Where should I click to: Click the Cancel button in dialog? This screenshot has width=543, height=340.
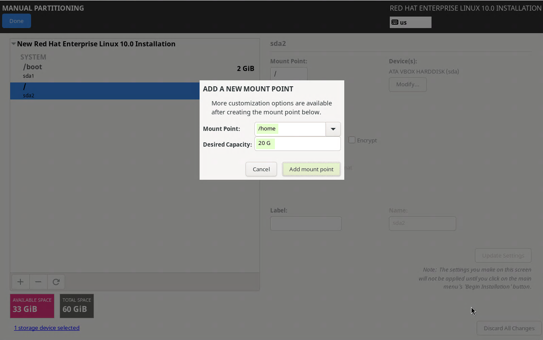pyautogui.click(x=261, y=169)
